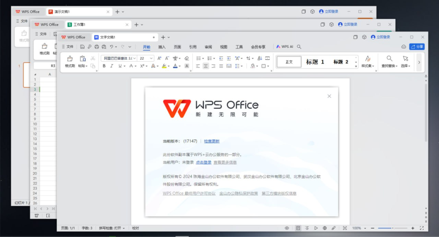This screenshot has height=237, width=439.
Task: Open the File (文件) menu in the Writer window
Action: coord(67,47)
